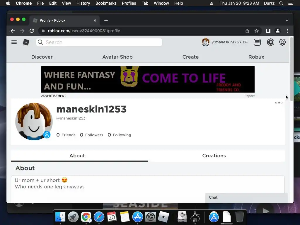Open Chrome three-dot menu
The width and height of the screenshot is (300, 225).
pos(287,31)
